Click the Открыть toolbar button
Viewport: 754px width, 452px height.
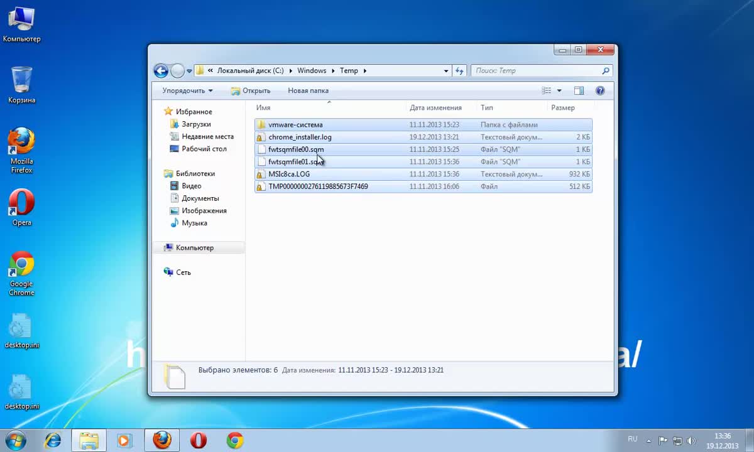tap(251, 90)
